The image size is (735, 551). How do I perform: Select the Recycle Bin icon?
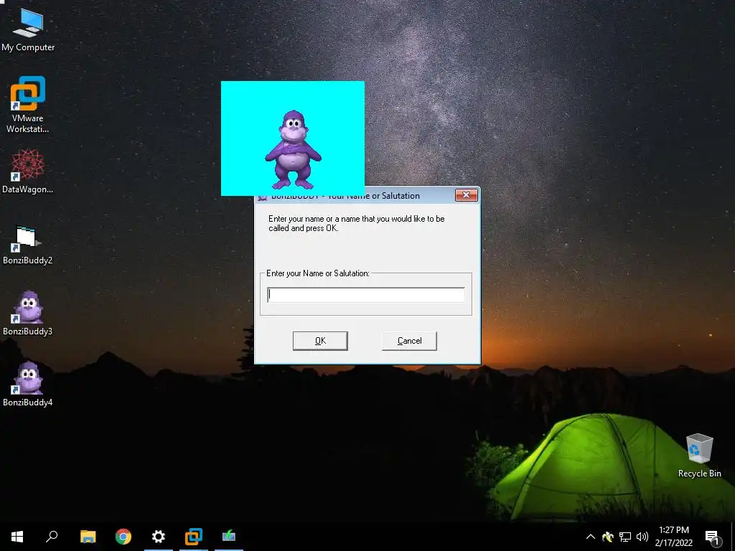[699, 456]
